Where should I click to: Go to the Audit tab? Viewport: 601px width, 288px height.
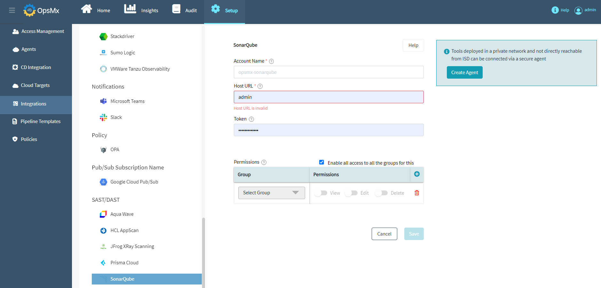(185, 10)
